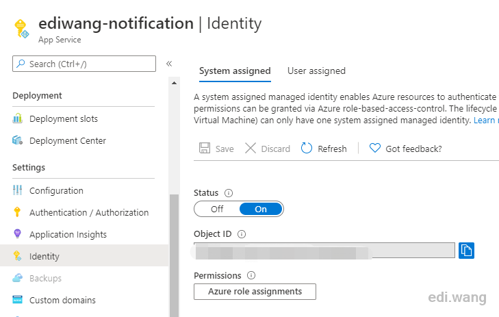Viewport: 499px width, 317px height.
Task: Click the Authentication / Authorization key icon
Action: [18, 212]
